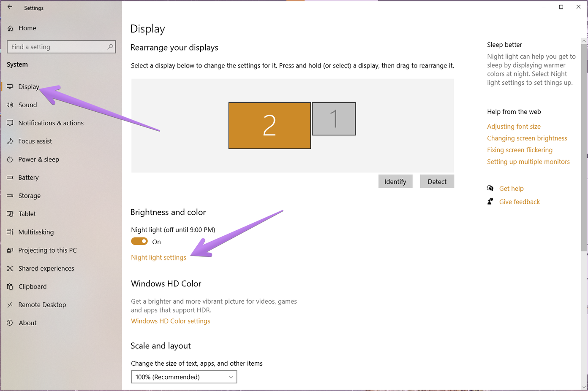Click the Home house icon
588x391 pixels.
10,28
